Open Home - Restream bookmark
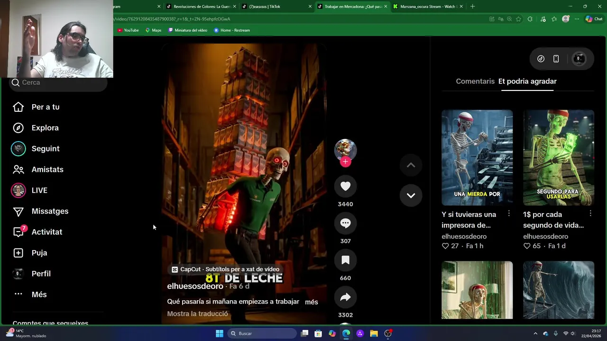The width and height of the screenshot is (607, 341). pos(232,30)
